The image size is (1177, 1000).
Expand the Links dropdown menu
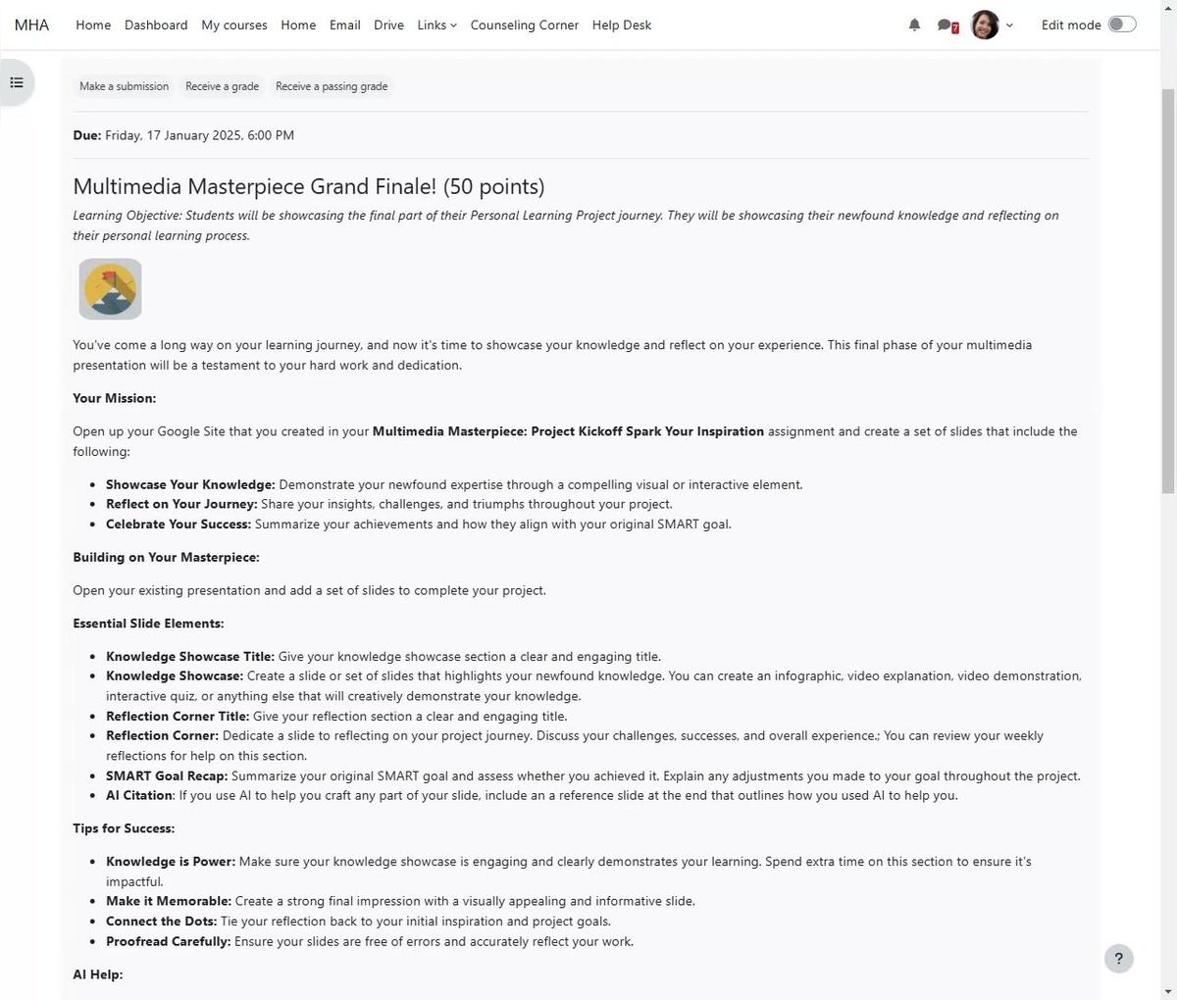436,25
